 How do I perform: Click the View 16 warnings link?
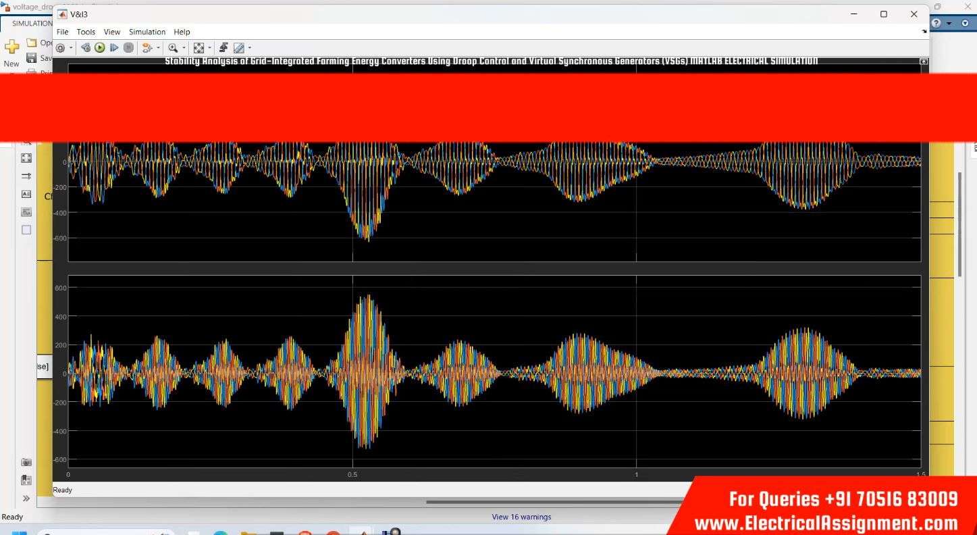(x=521, y=517)
